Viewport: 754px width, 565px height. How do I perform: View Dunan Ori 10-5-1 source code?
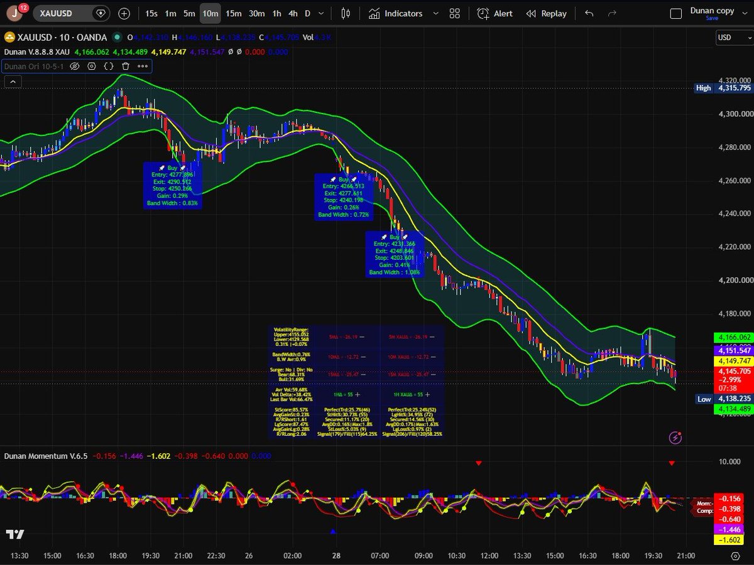coord(109,66)
